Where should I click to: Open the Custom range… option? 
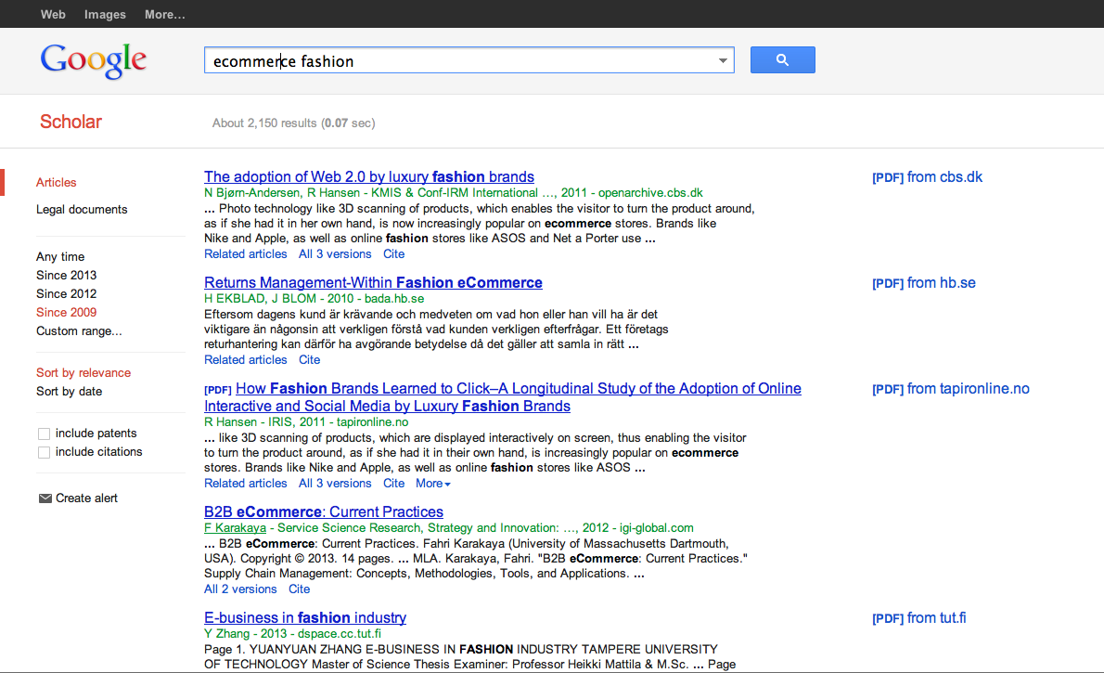(x=79, y=331)
